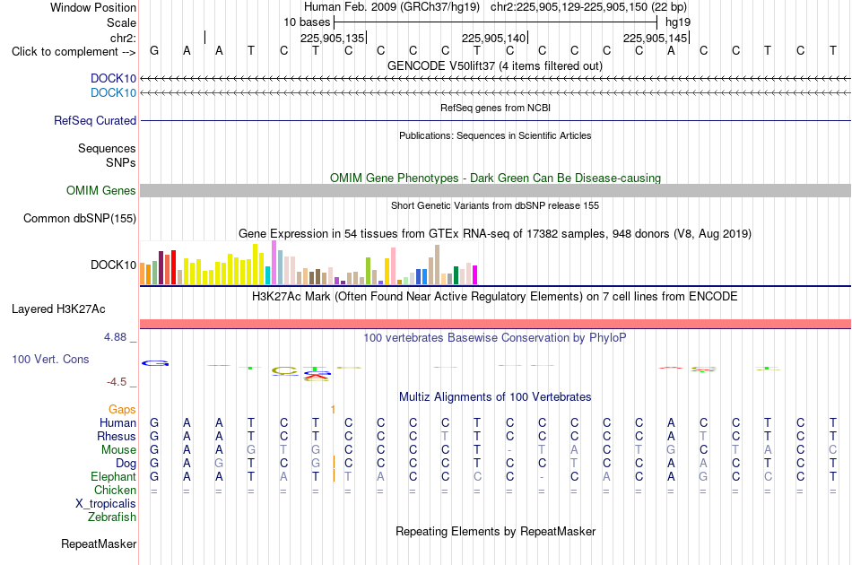Click the gap dash in the Mouse row
Image resolution: width=852 pixels, height=565 pixels.
tap(509, 450)
